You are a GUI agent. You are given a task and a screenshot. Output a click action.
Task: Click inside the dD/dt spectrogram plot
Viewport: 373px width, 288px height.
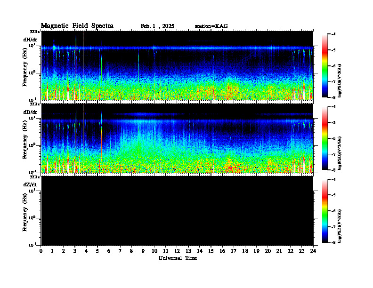(x=177, y=138)
